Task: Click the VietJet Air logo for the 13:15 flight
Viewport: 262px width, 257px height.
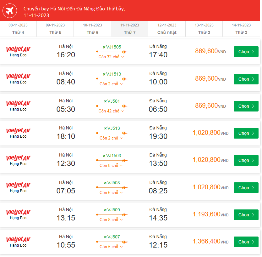Action: coord(18,212)
